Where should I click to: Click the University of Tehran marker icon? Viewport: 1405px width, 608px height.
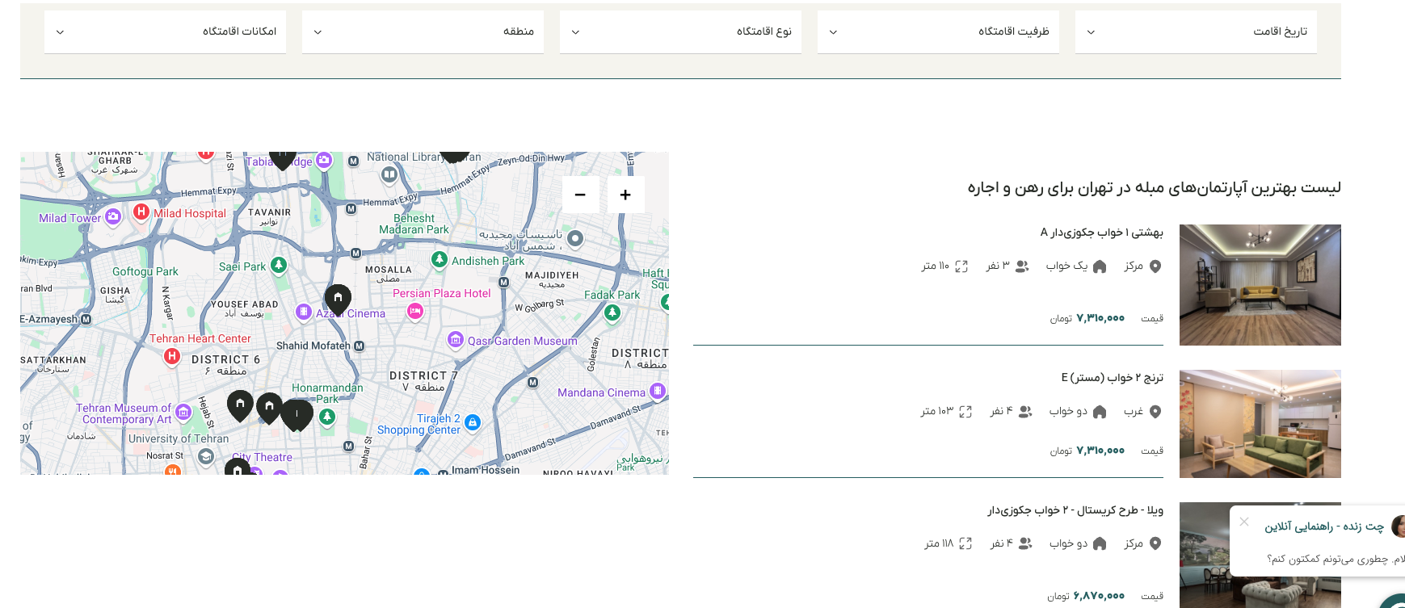(x=206, y=457)
